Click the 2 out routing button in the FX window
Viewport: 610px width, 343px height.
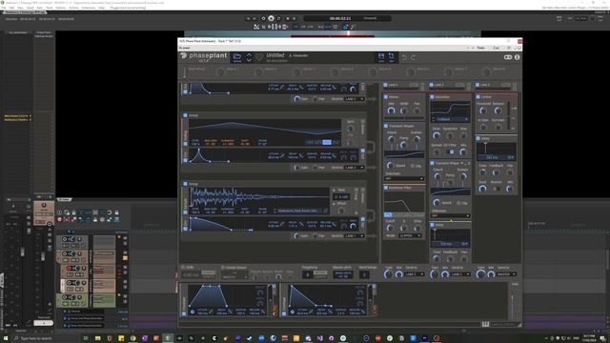pos(497,48)
